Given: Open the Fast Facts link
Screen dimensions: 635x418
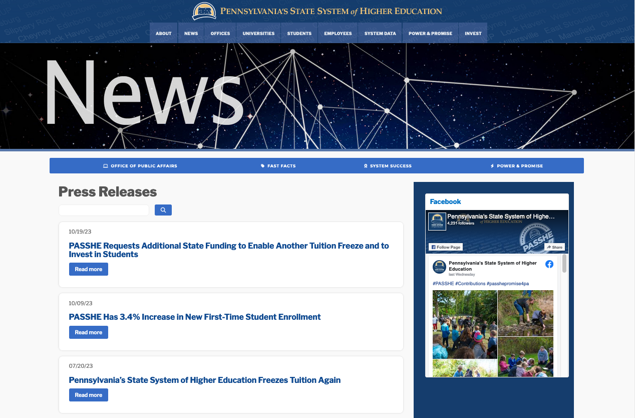Looking at the screenshot, I should point(278,166).
